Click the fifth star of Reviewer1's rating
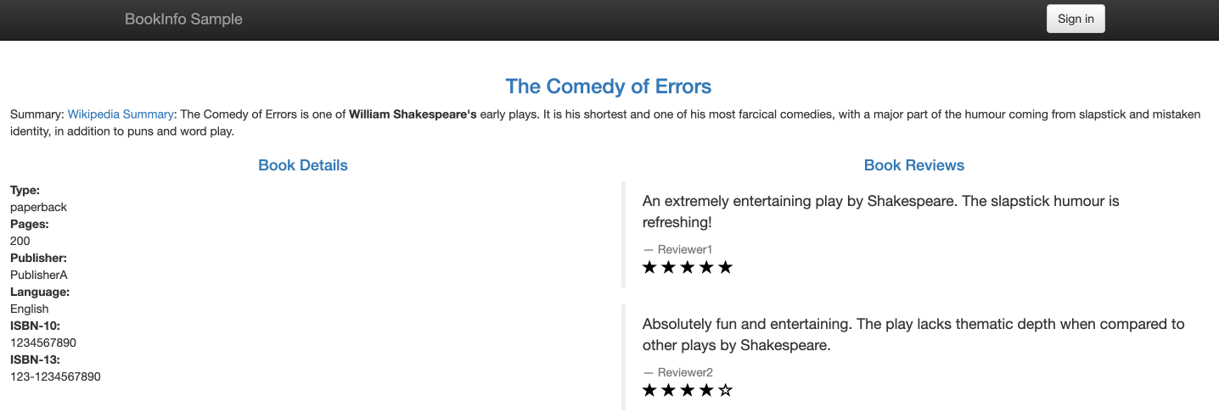This screenshot has width=1219, height=418. [725, 268]
